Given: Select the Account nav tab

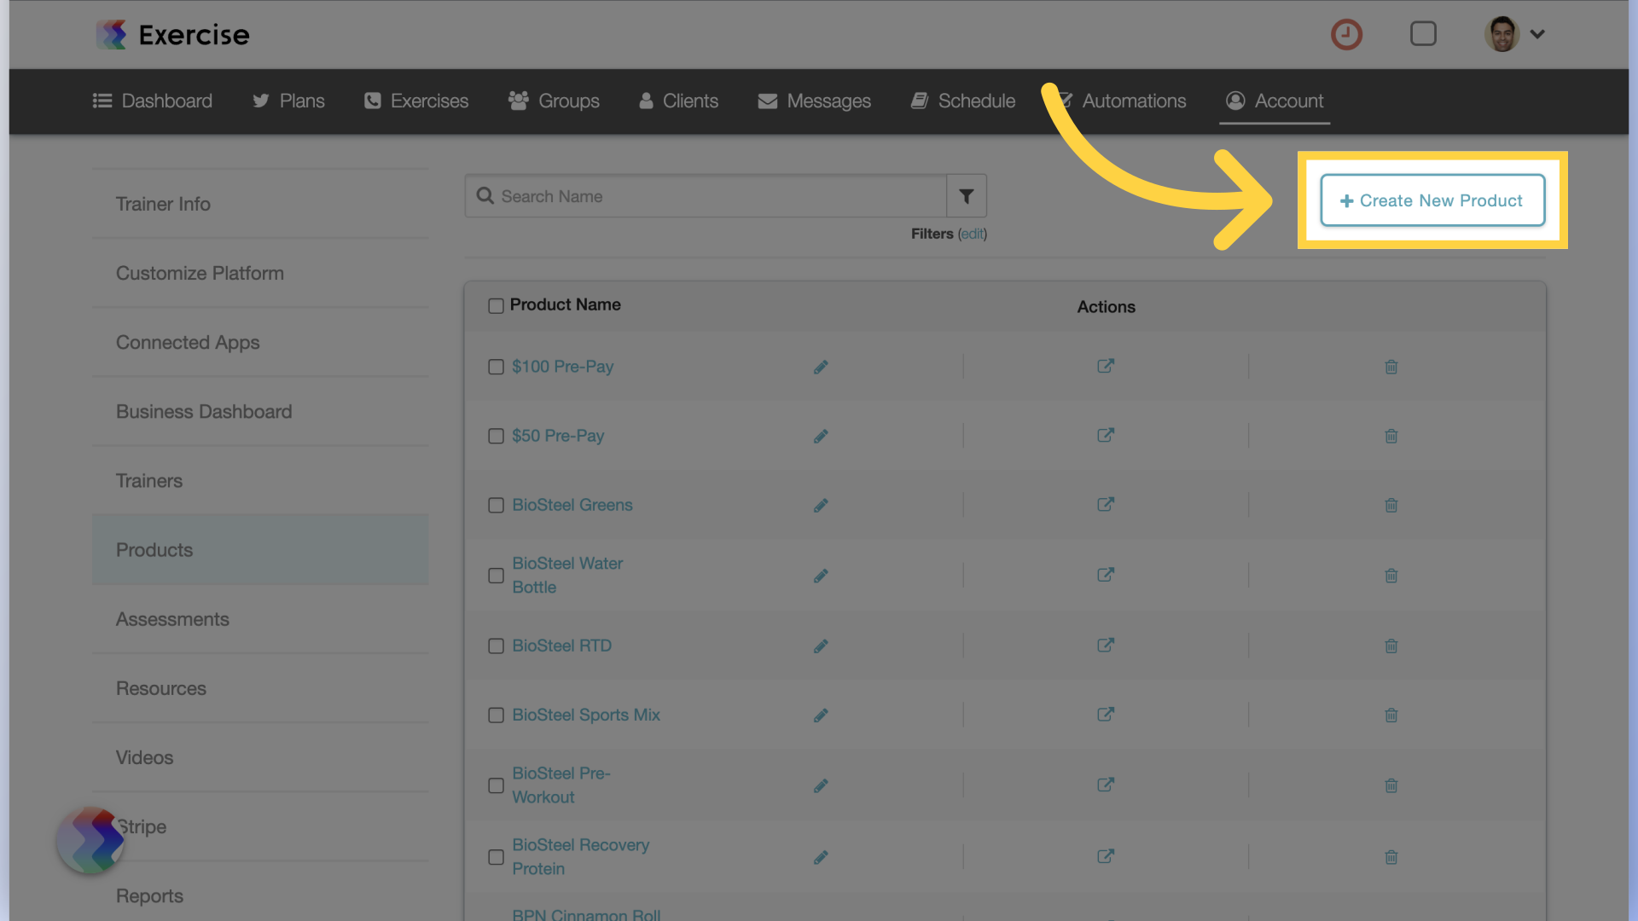Looking at the screenshot, I should coord(1275,101).
